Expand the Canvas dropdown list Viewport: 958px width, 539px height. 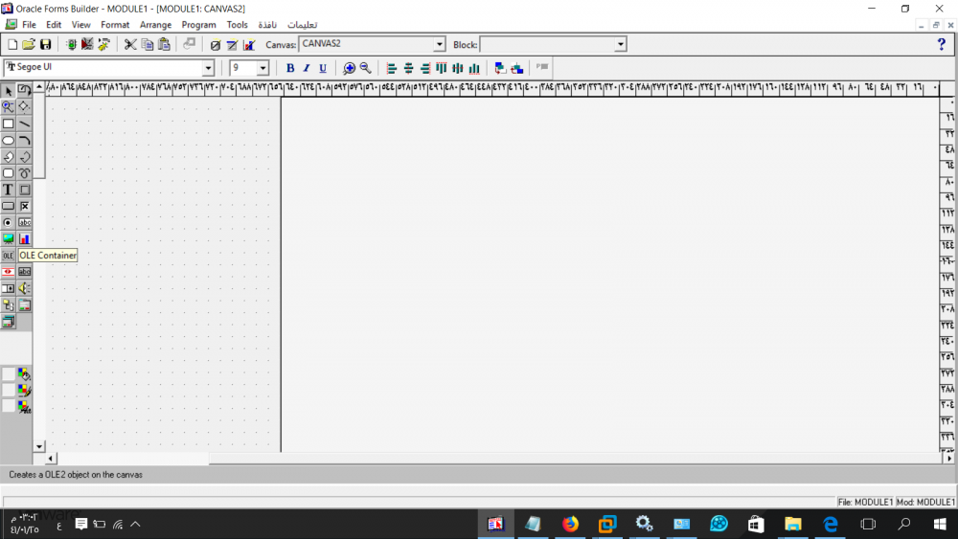(440, 44)
